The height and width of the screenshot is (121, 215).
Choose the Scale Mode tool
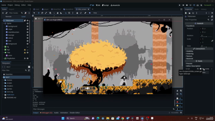46,13
